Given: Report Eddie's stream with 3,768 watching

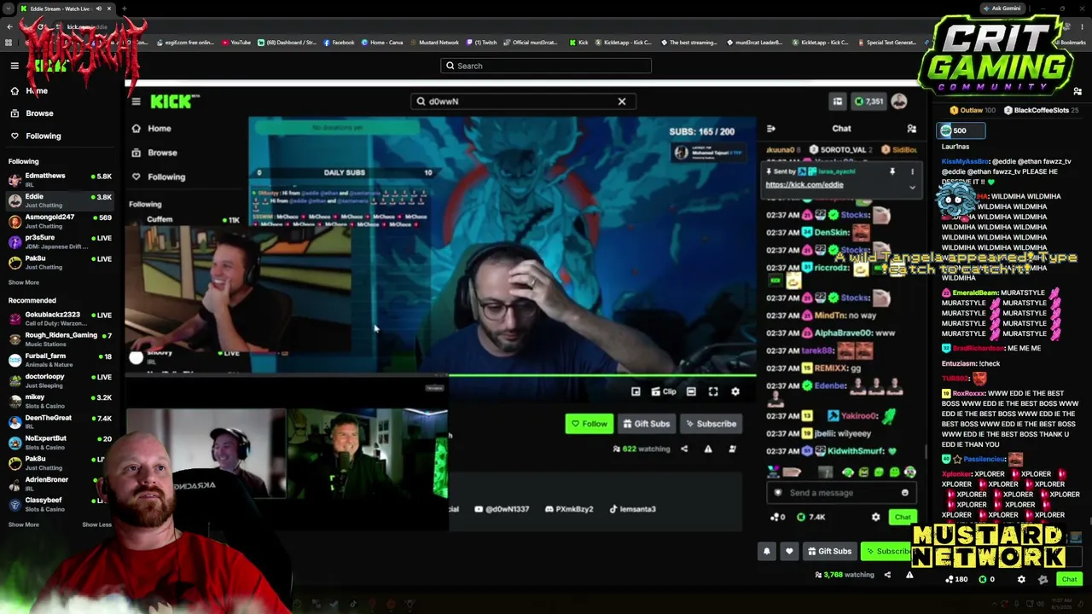Looking at the screenshot, I should click(909, 575).
